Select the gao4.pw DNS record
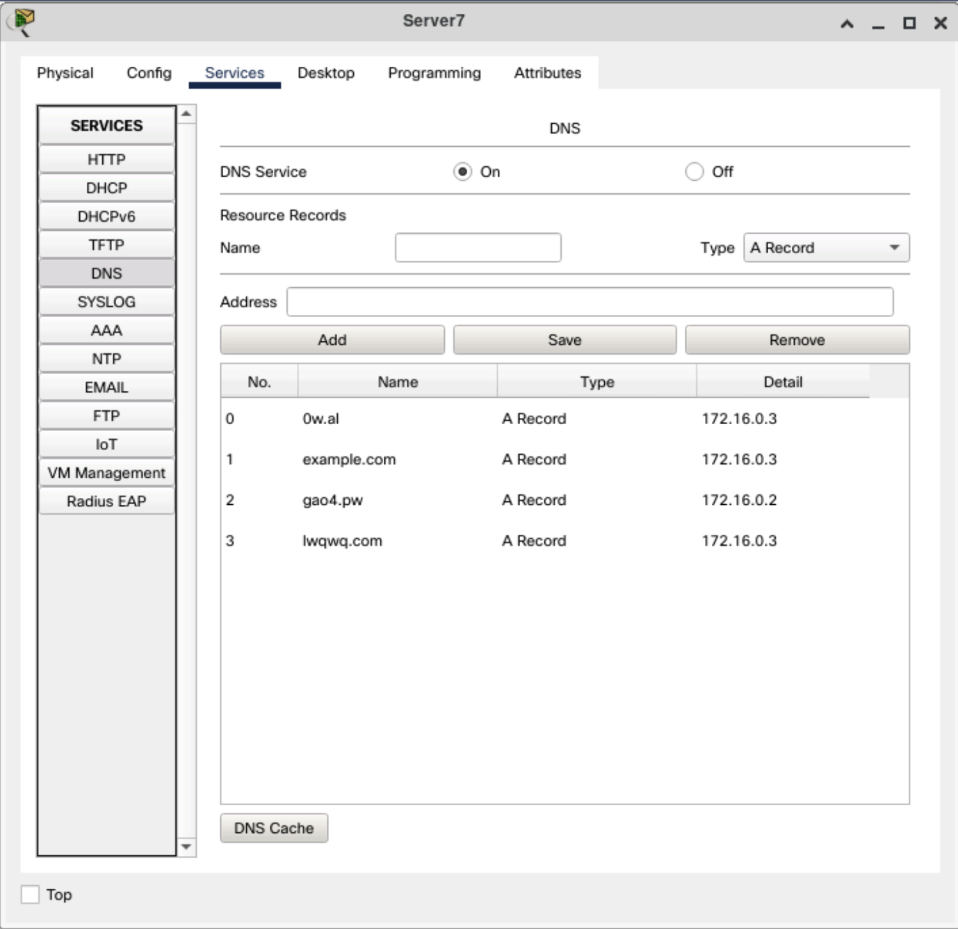 click(332, 500)
